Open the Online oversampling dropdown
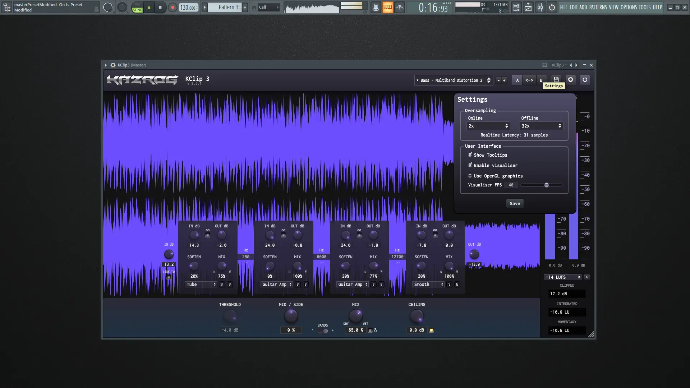Image resolution: width=690 pixels, height=388 pixels. (488, 126)
